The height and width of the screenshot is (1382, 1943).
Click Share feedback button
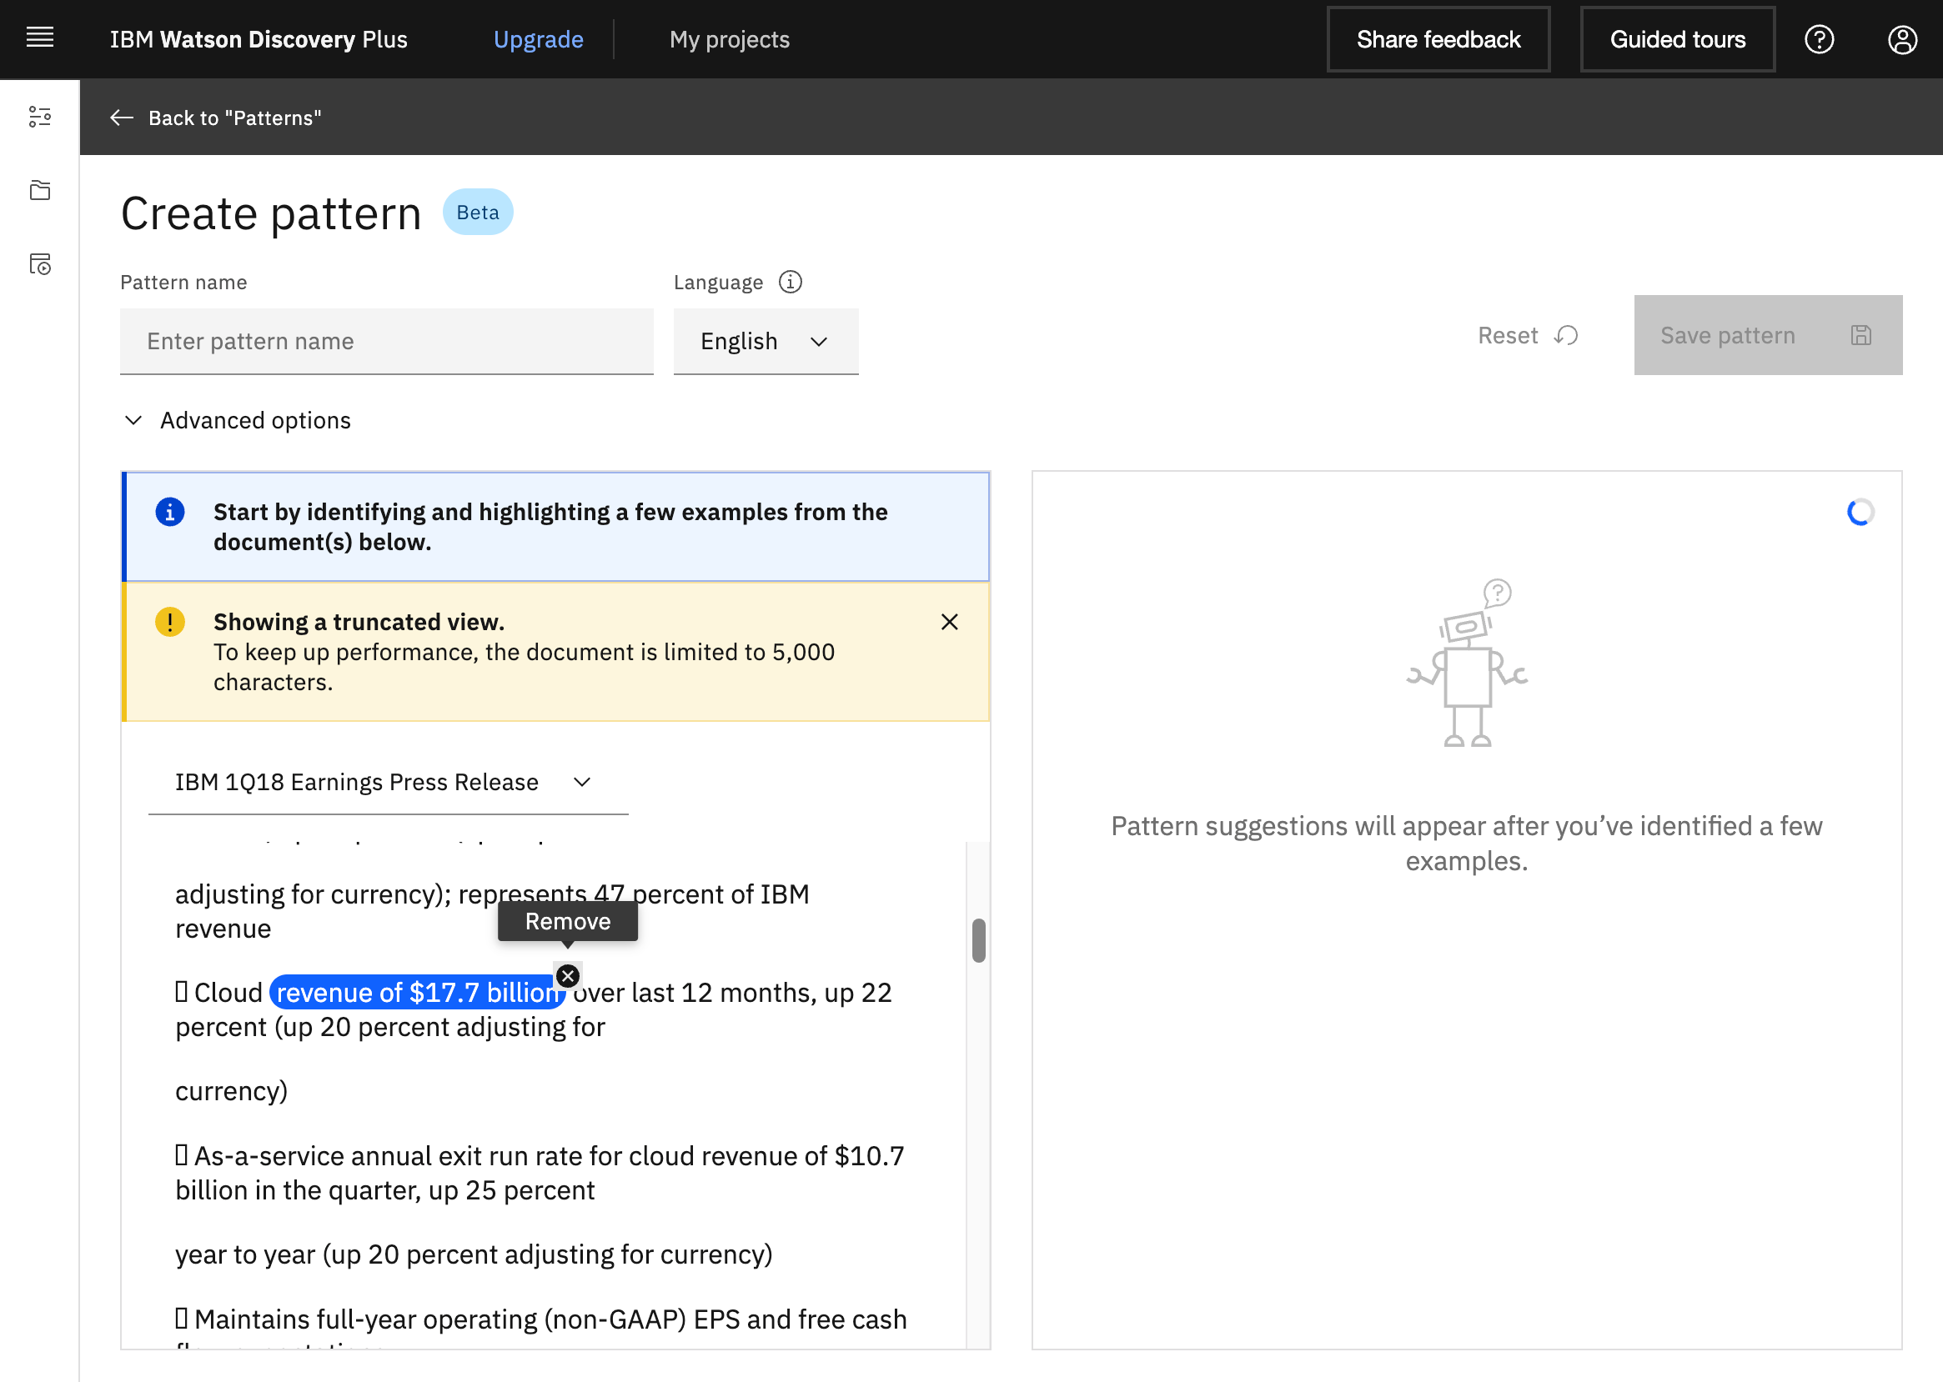(1438, 39)
